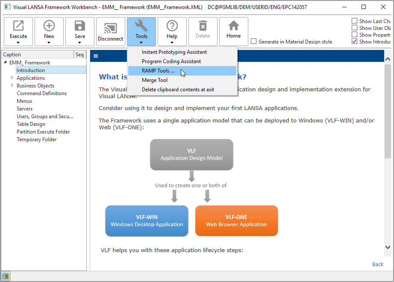The height and width of the screenshot is (282, 394).
Task: Click the status bar icon at bottom-left
Action: click(x=6, y=276)
